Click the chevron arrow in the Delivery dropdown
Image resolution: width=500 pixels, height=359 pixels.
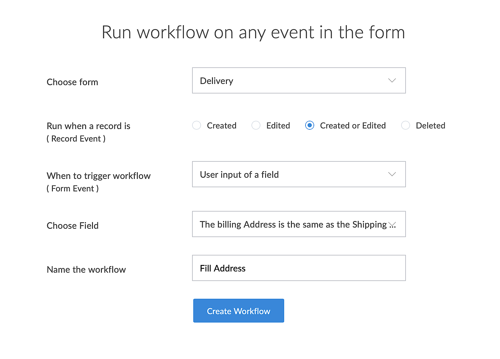[392, 80]
